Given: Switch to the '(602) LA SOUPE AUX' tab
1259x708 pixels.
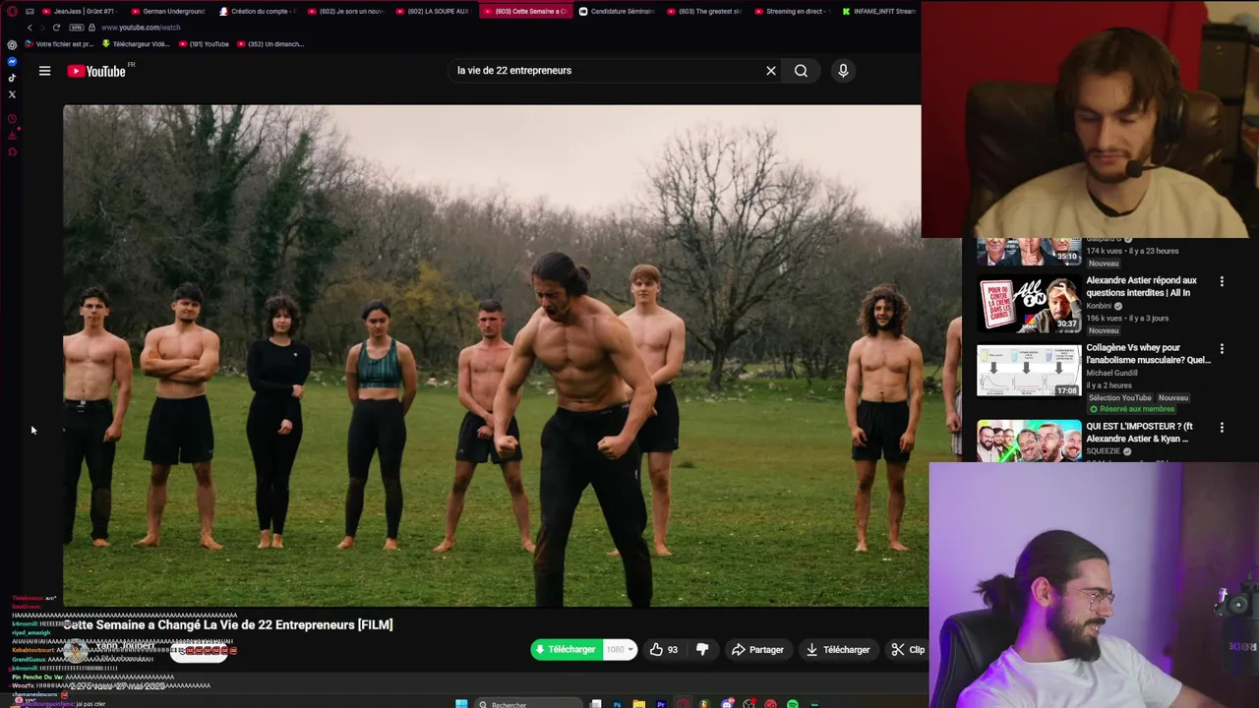Looking at the screenshot, I should coord(433,11).
